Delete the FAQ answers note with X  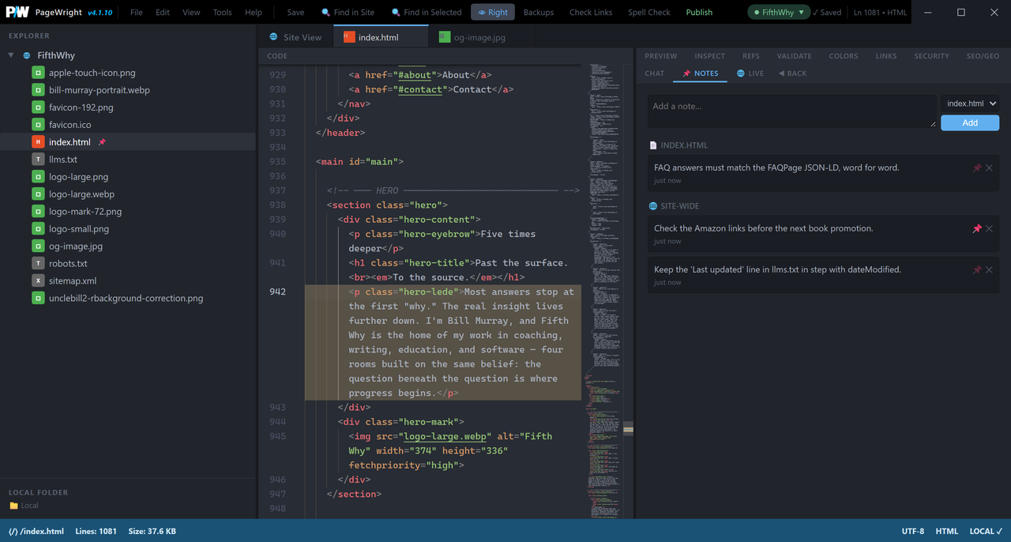tap(989, 167)
